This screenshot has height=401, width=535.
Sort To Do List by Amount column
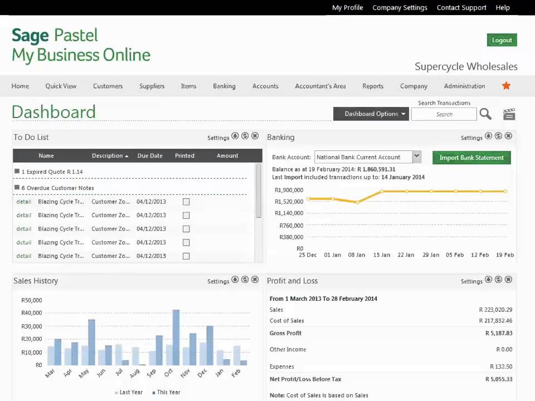click(x=227, y=155)
